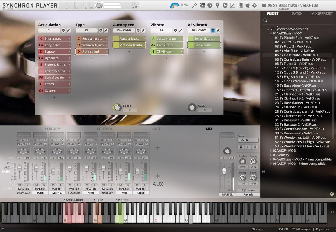Click the trash icon under reverb preset
Screen dimensions: 336x232
click(255, 147)
